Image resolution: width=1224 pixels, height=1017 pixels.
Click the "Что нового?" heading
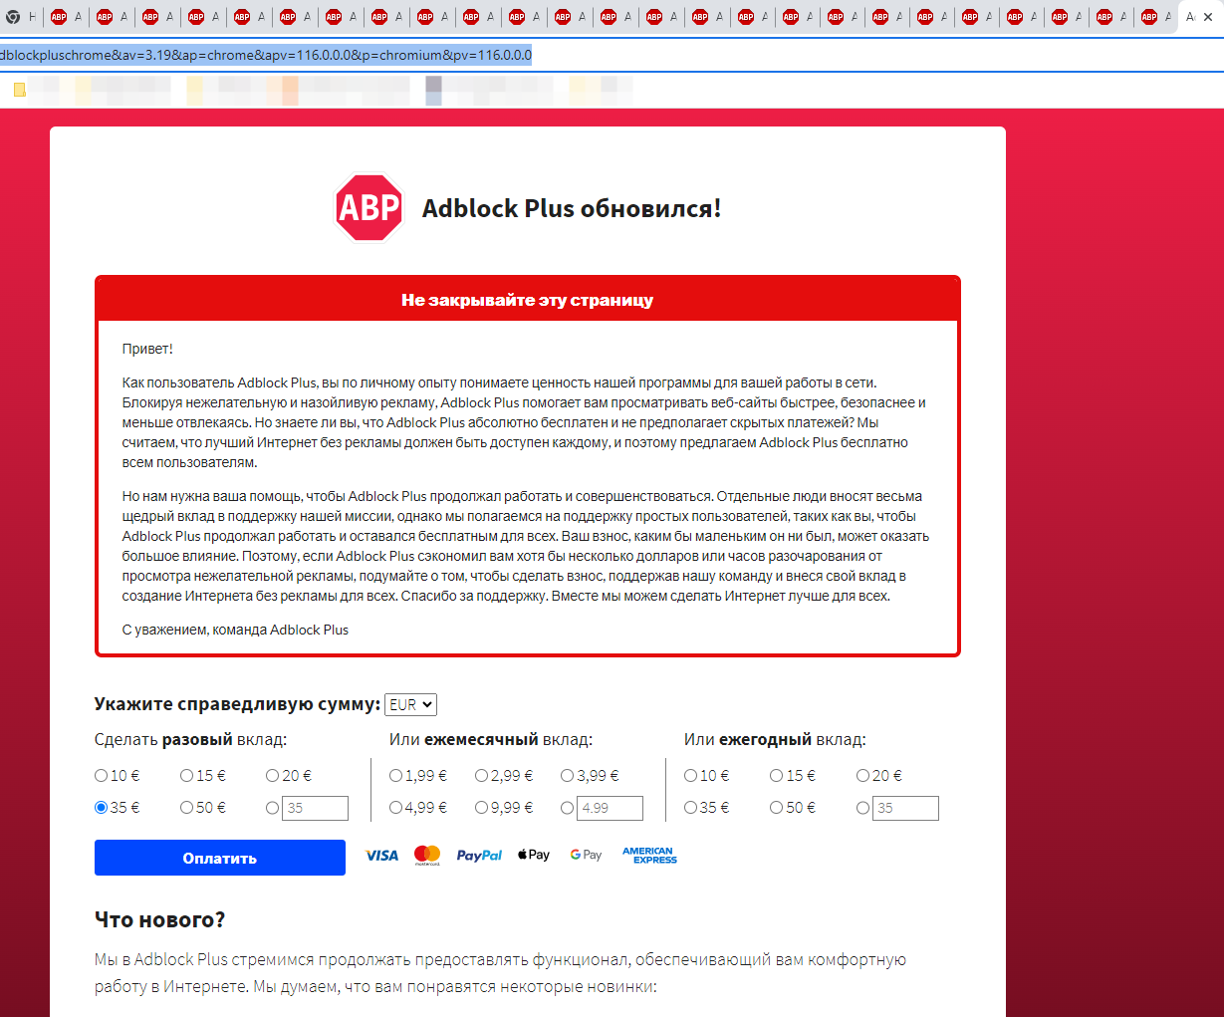point(159,919)
